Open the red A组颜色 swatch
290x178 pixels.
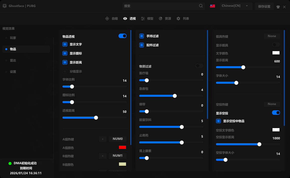tap(122, 147)
